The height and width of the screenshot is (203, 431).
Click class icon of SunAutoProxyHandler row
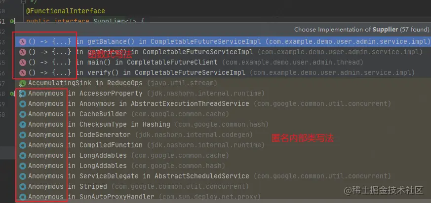[23, 197]
